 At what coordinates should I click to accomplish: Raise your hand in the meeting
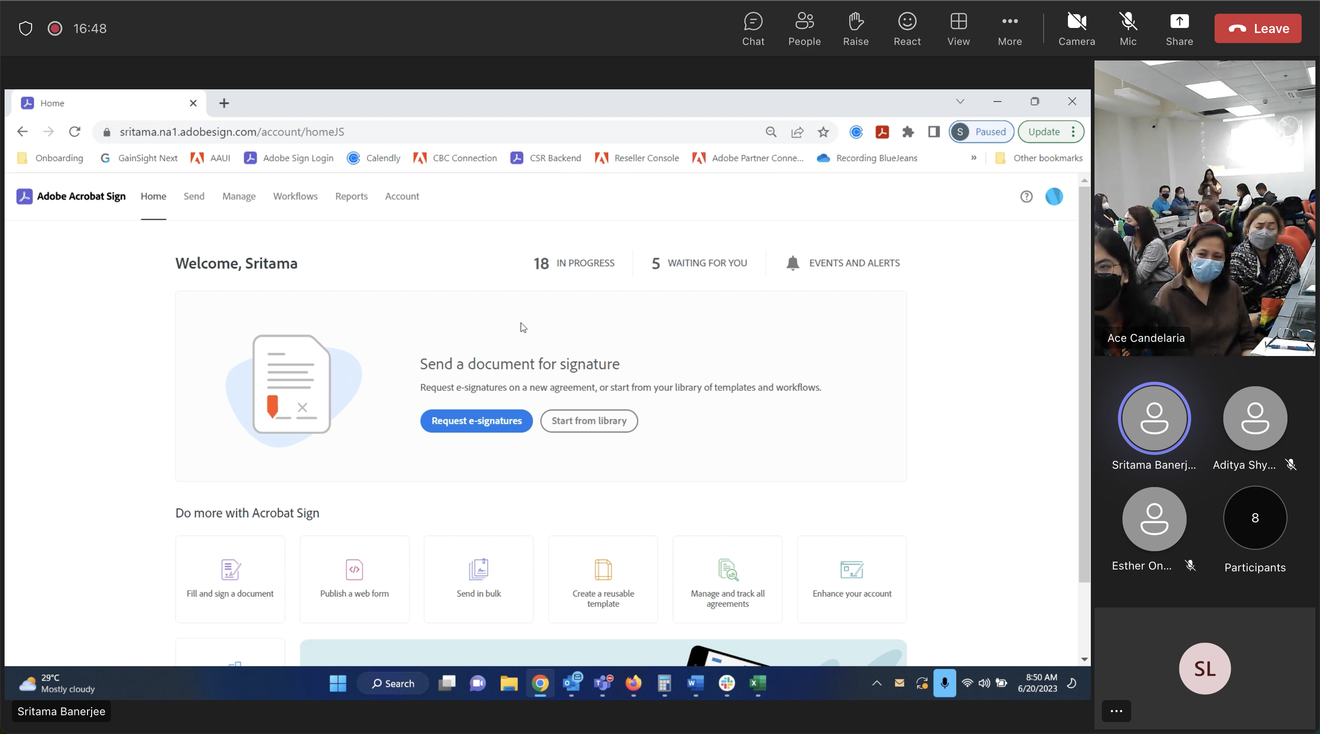(x=856, y=29)
